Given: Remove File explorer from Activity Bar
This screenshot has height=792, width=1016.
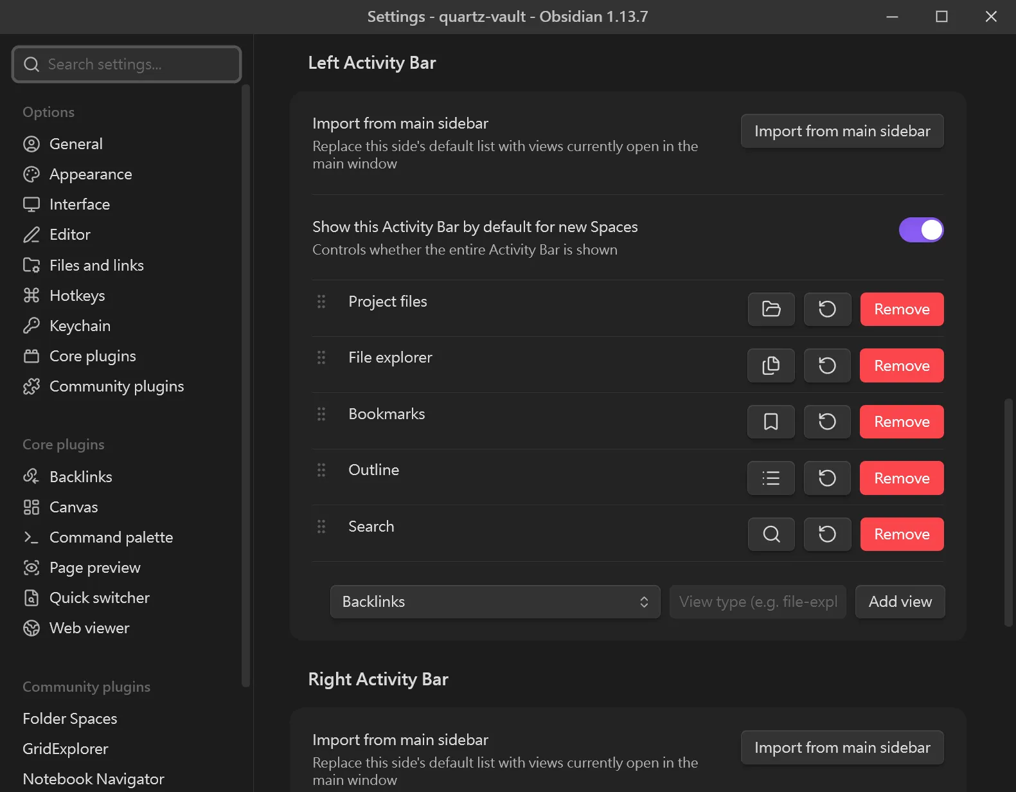Looking at the screenshot, I should (902, 366).
